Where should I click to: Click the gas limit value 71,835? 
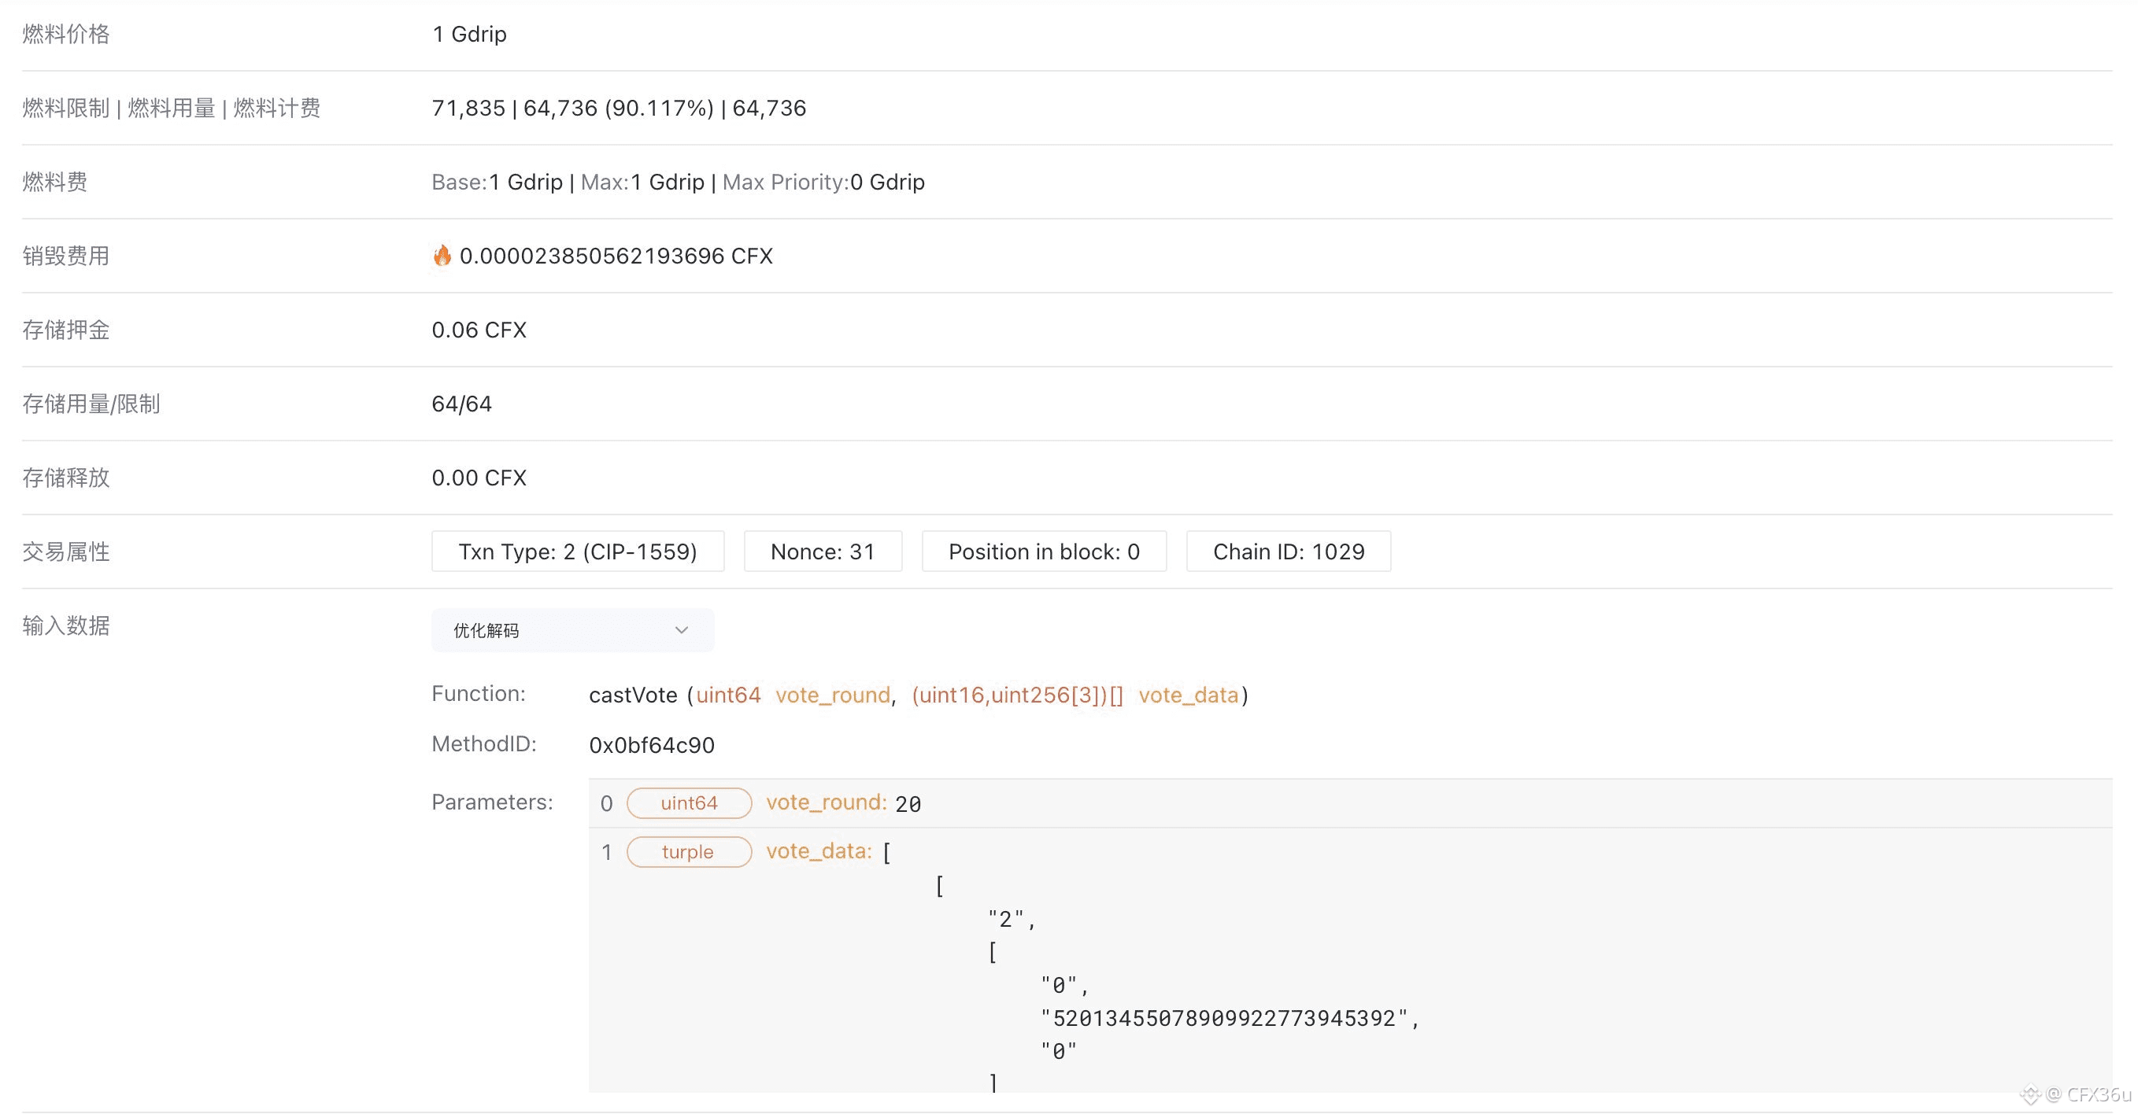click(468, 108)
